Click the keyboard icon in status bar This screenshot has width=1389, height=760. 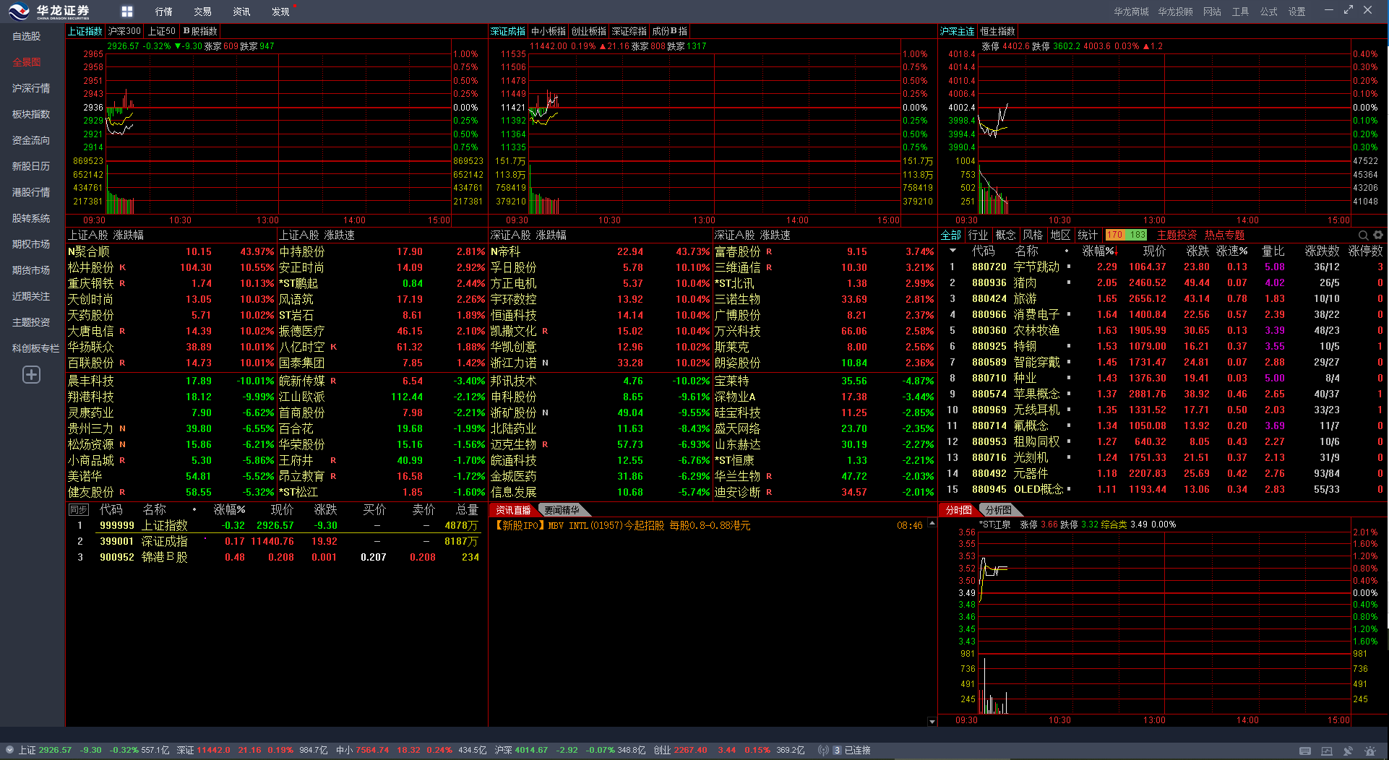[x=1305, y=751]
